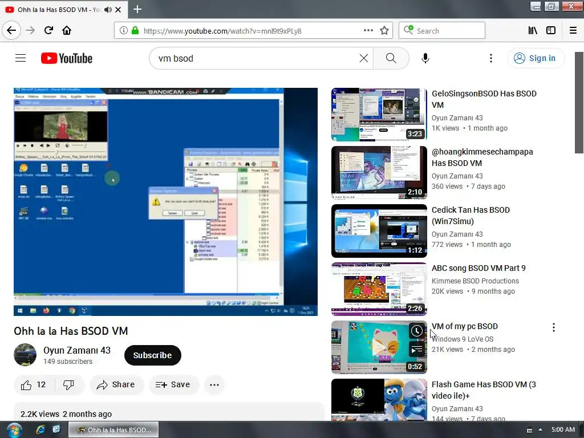Open the Windows Start button
Viewport: 584px width, 438px height.
(14, 430)
